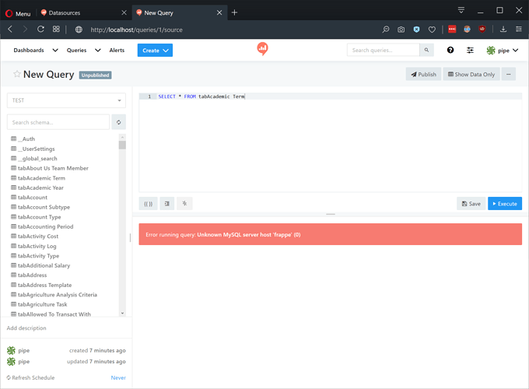529x389 pixels.
Task: Select the tabAbout Us Team Member table
Action: (x=50, y=168)
